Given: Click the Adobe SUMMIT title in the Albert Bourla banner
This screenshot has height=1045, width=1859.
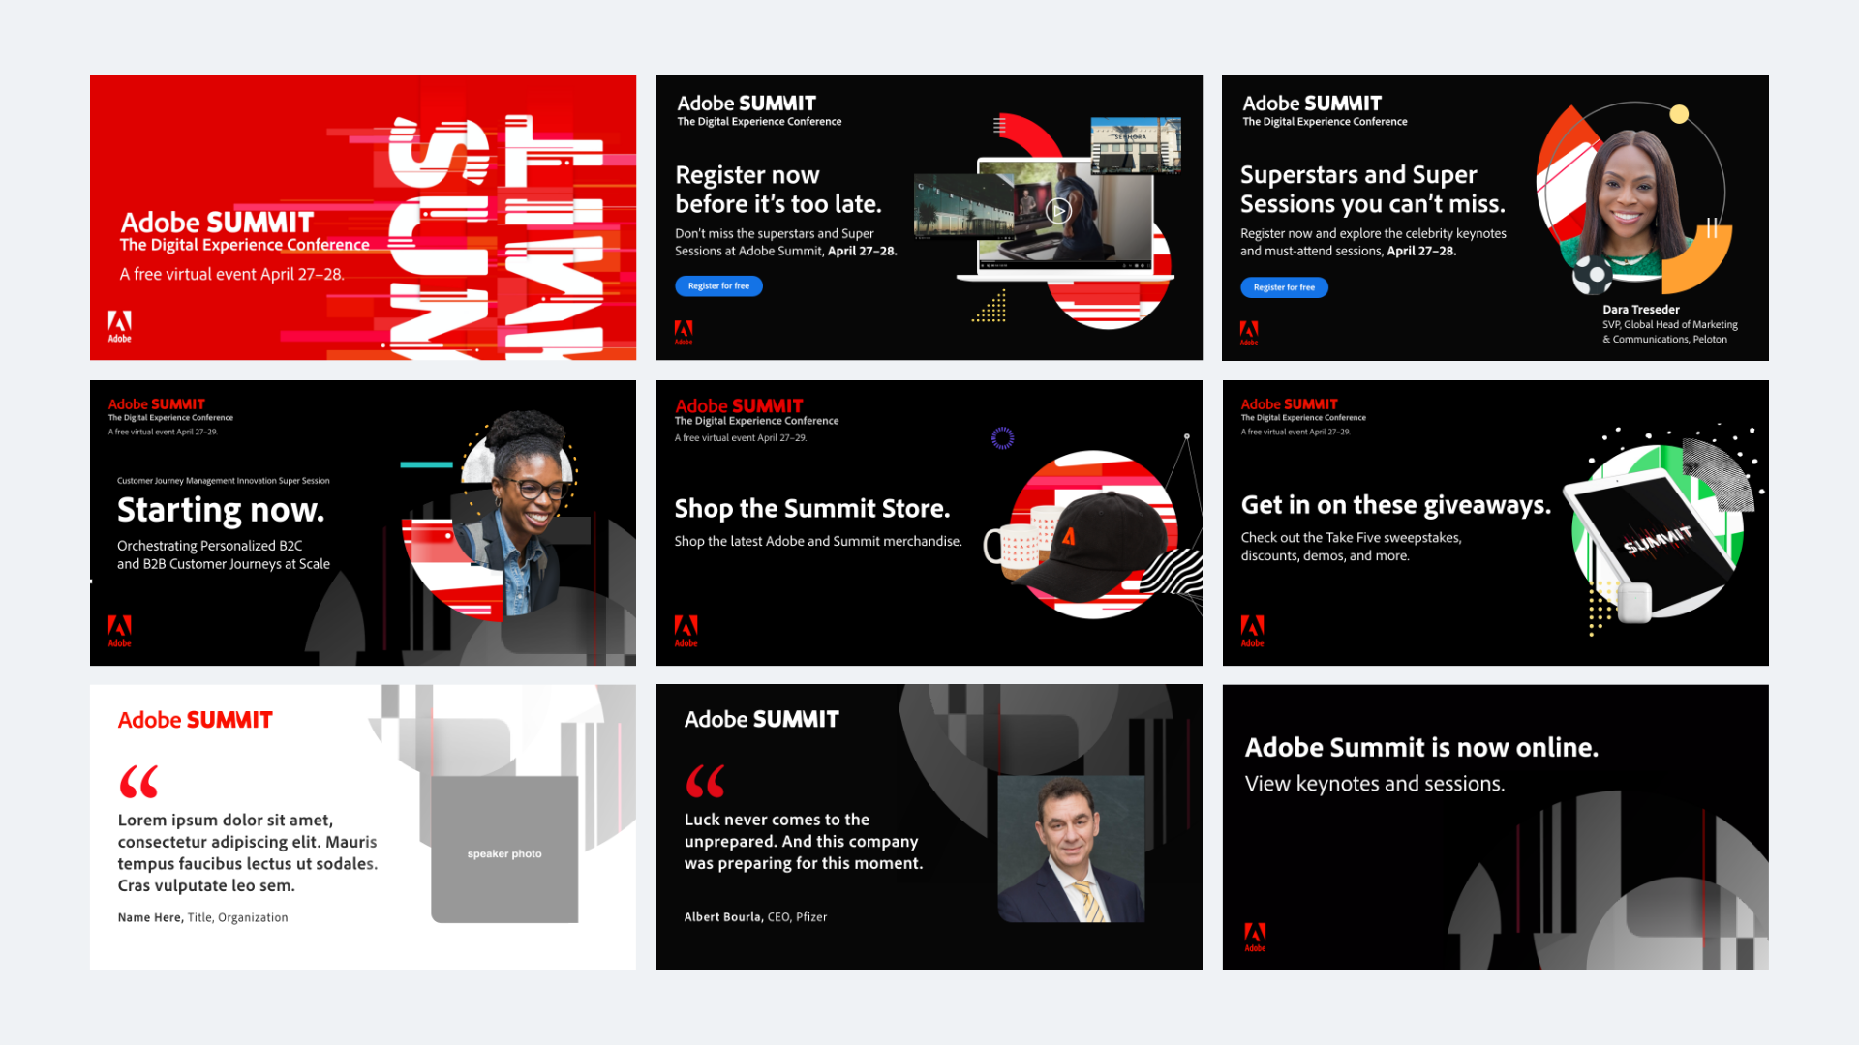Looking at the screenshot, I should tap(761, 719).
